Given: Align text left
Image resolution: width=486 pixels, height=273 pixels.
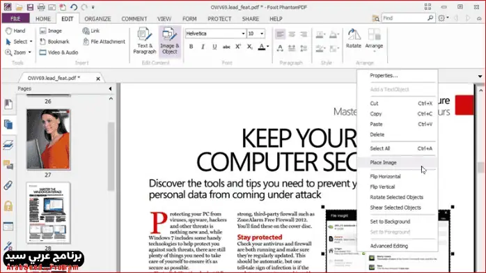Looking at the screenshot, I should (x=280, y=34).
